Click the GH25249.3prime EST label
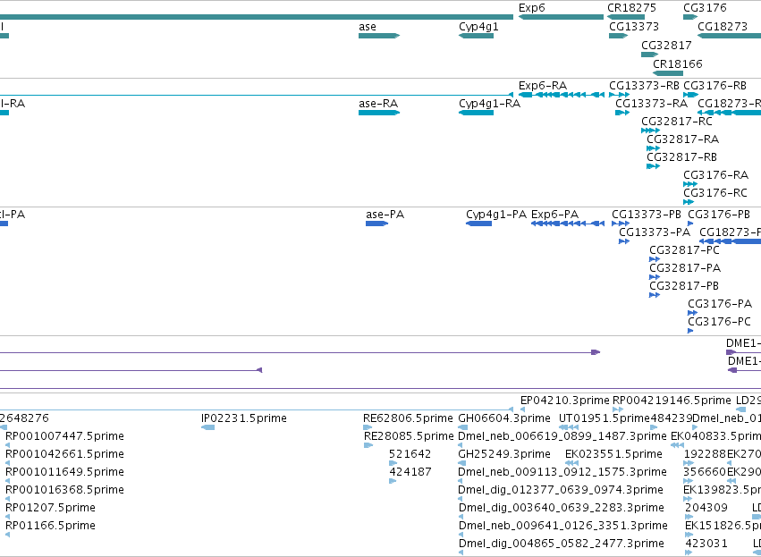The width and height of the screenshot is (761, 557). click(x=504, y=454)
